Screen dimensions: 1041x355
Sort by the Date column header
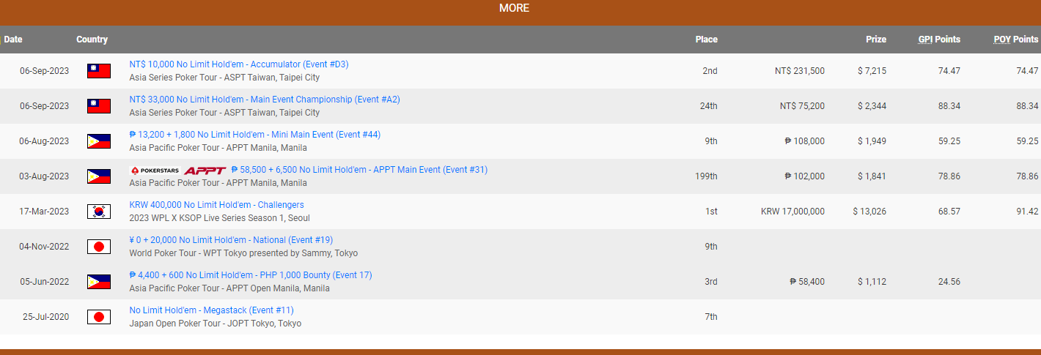(13, 40)
